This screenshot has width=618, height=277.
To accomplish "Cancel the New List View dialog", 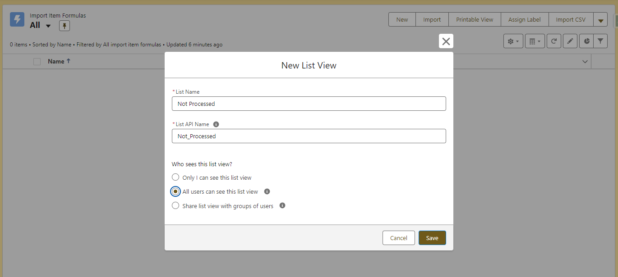I will point(399,238).
